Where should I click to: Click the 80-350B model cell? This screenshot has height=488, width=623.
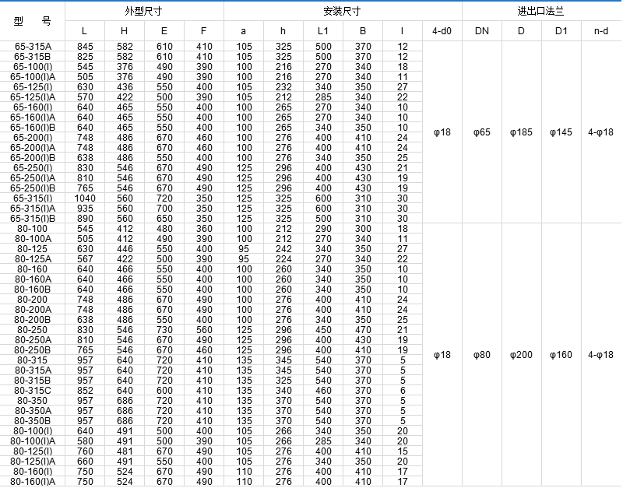pyautogui.click(x=33, y=421)
